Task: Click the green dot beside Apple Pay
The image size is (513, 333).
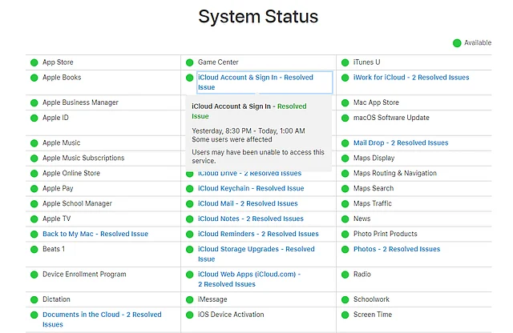Action: (34, 189)
